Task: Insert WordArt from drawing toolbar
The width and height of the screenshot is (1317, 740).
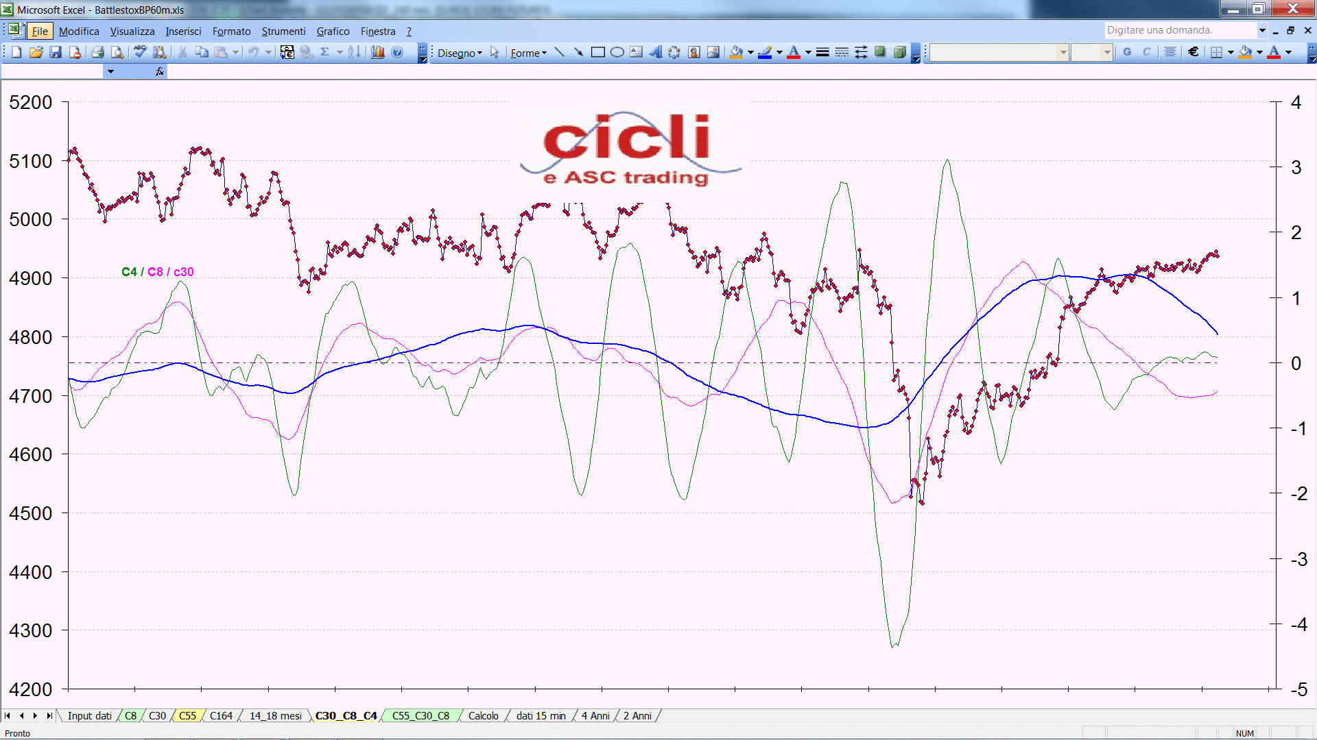Action: (656, 52)
